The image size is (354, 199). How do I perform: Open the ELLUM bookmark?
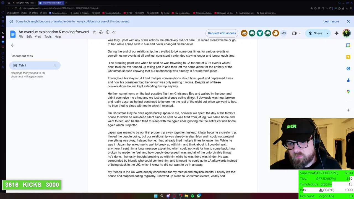(165, 13)
